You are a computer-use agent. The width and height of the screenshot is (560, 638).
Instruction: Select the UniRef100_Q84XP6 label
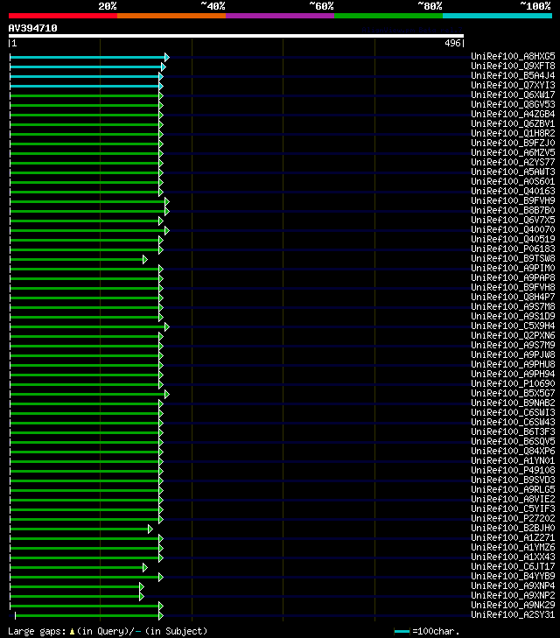pyautogui.click(x=513, y=452)
